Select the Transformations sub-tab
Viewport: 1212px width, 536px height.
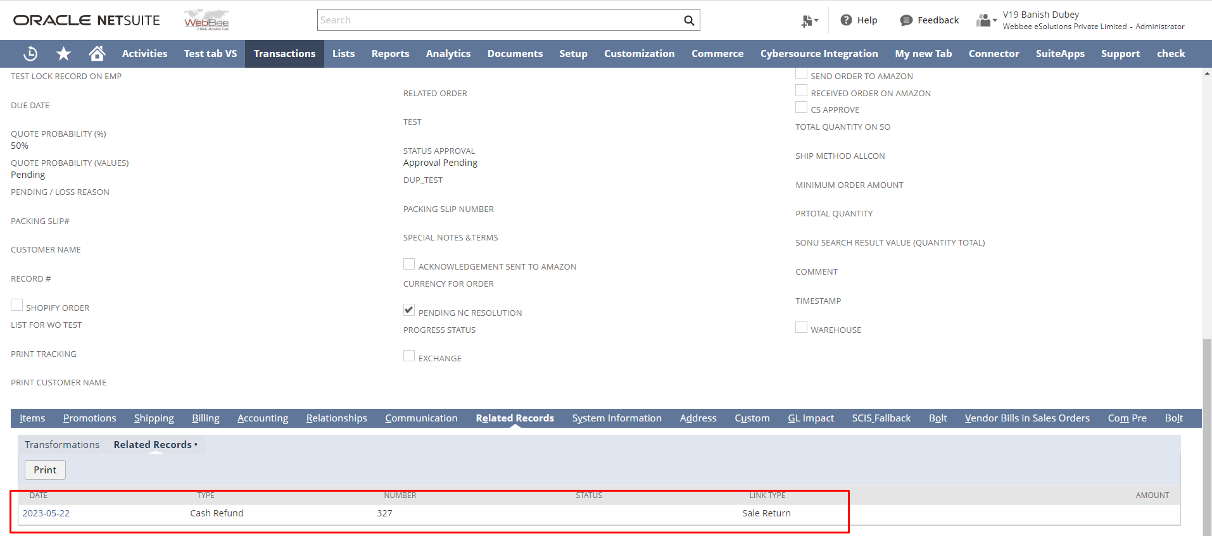(x=62, y=444)
